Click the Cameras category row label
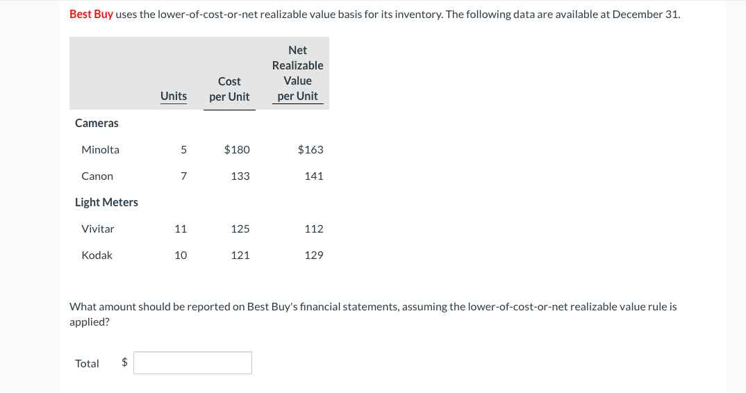The width and height of the screenshot is (746, 393). pyautogui.click(x=97, y=123)
